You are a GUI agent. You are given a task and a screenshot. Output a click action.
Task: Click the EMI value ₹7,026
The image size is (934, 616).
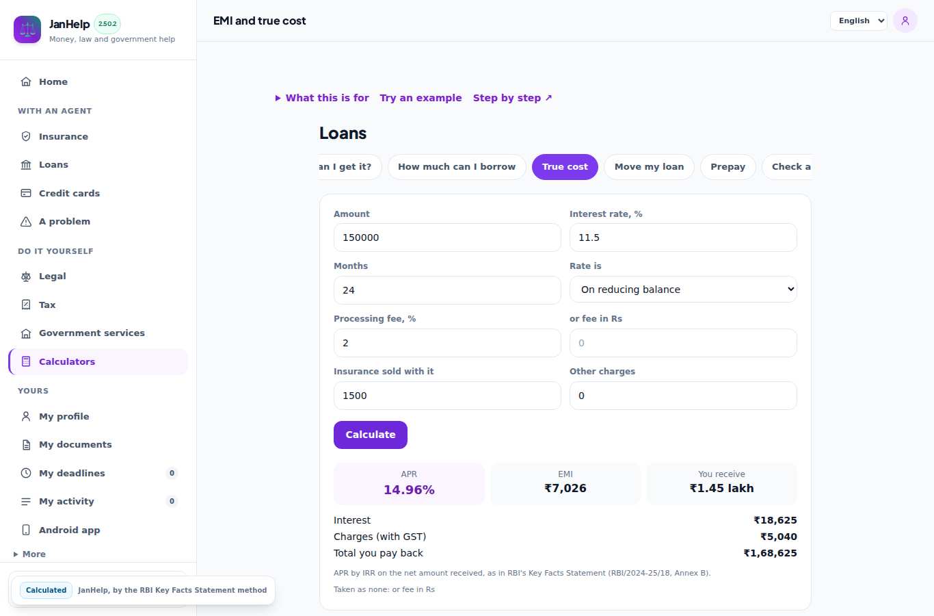[565, 488]
